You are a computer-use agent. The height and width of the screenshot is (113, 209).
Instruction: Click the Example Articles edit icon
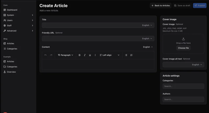pos(5,61)
